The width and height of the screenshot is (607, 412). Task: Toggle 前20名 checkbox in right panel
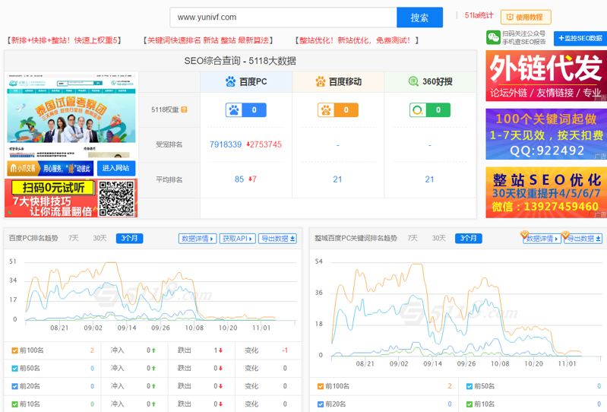click(x=321, y=404)
